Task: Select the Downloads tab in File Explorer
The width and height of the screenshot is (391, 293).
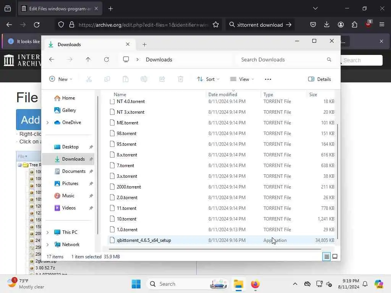Action: pos(89,45)
